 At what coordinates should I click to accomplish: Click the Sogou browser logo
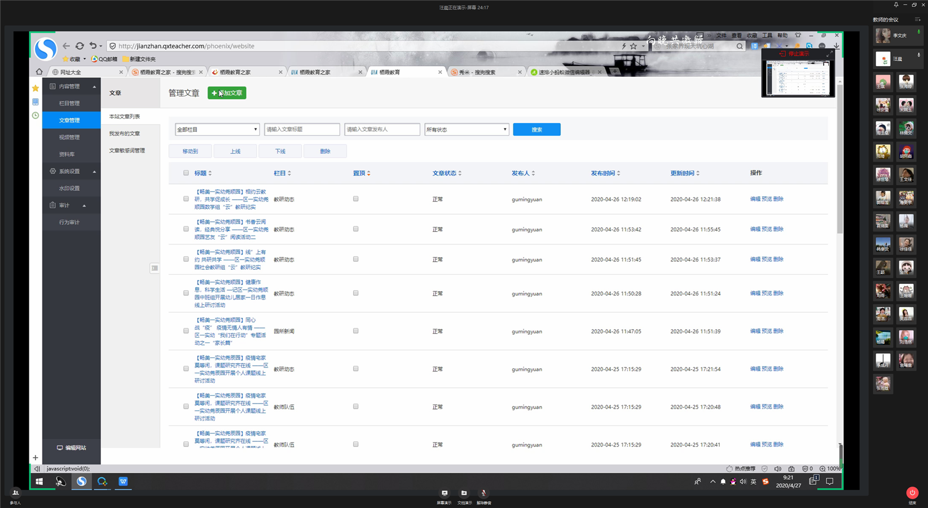click(45, 49)
